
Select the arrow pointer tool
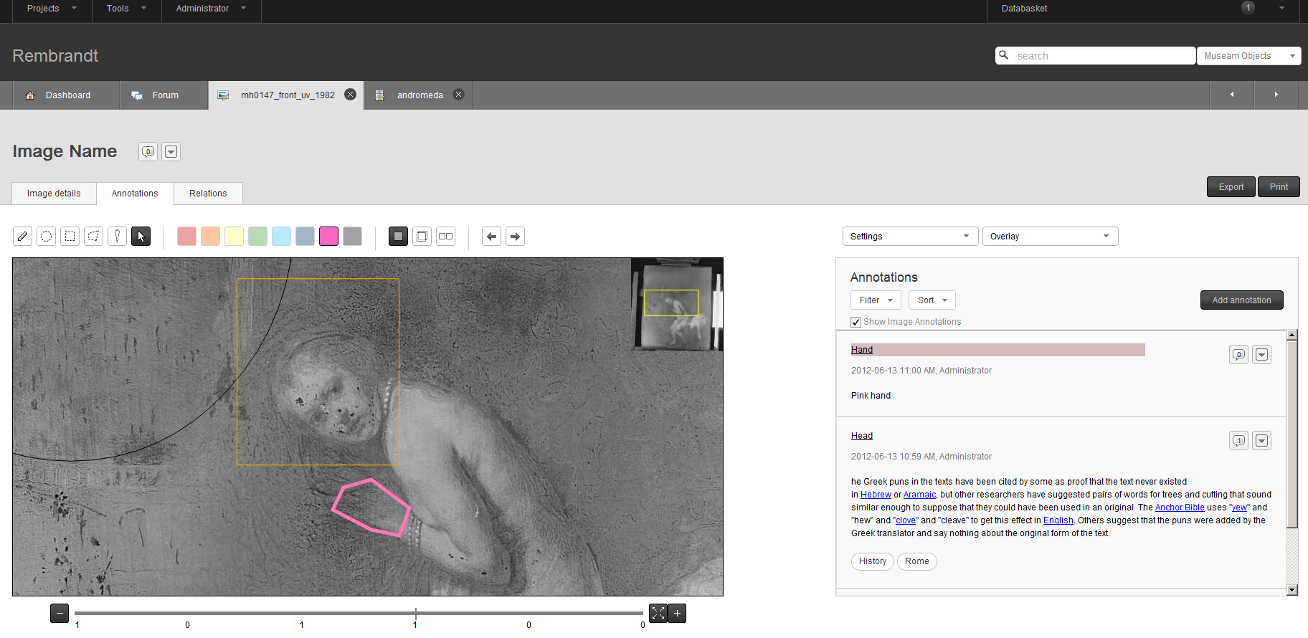(x=141, y=236)
